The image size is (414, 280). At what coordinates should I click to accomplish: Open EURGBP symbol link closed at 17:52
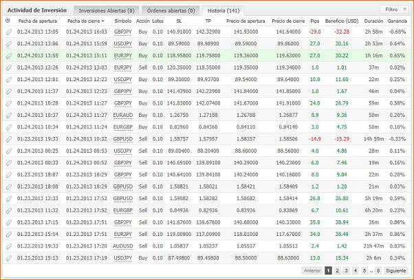[x=123, y=211]
